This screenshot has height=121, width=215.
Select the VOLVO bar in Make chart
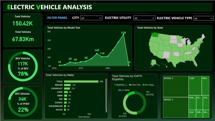coord(65,110)
